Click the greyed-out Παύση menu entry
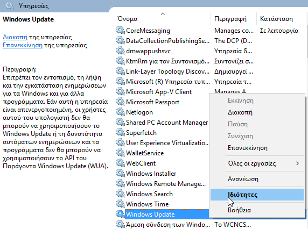The height and width of the screenshot is (229, 308). coord(237,124)
